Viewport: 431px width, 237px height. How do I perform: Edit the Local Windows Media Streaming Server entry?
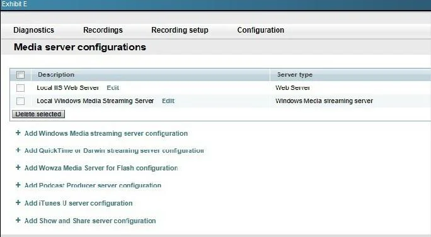(x=168, y=101)
